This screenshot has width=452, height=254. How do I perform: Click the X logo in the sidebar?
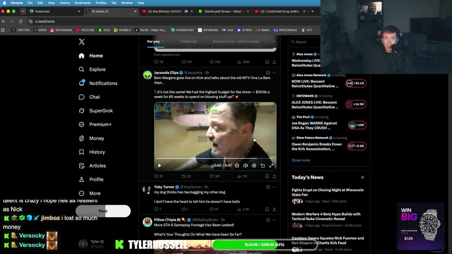[x=82, y=42]
